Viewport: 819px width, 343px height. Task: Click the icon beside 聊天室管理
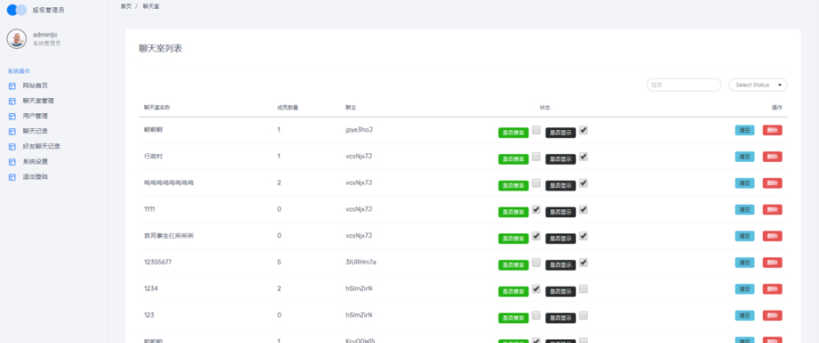(x=12, y=101)
